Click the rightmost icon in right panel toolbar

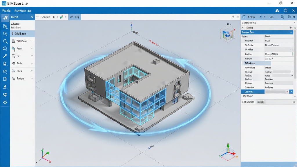[289, 17]
